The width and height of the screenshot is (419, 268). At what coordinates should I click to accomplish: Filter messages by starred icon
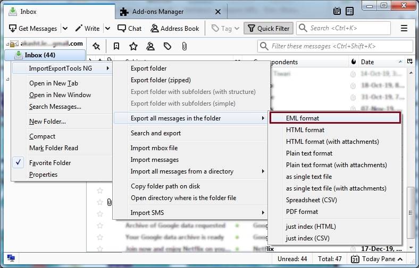click(133, 46)
